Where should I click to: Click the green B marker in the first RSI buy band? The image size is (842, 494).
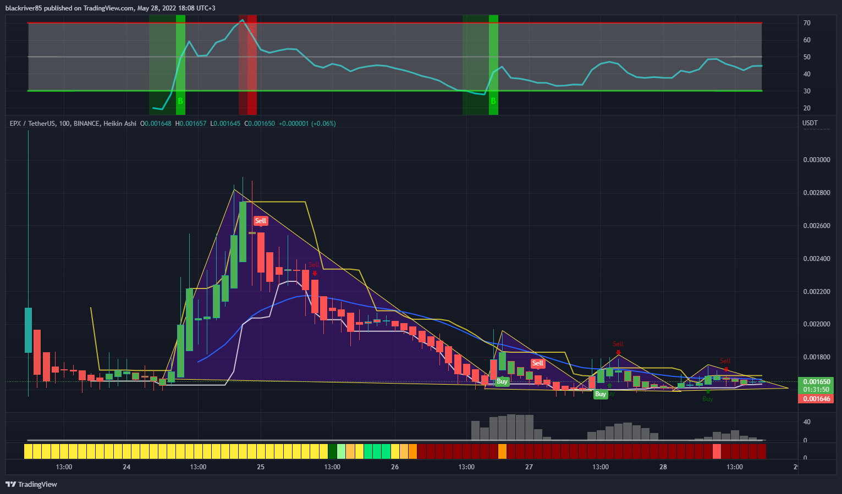(180, 102)
